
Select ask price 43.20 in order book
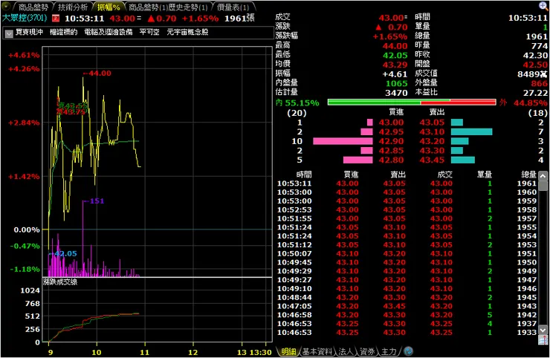pyautogui.click(x=432, y=141)
